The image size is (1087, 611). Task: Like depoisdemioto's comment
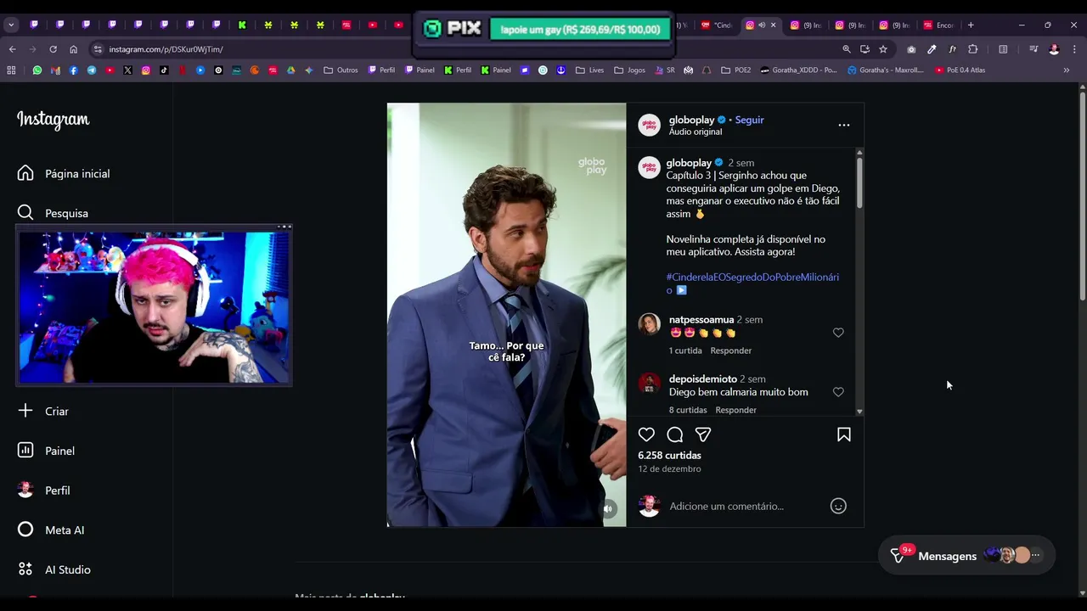pyautogui.click(x=838, y=392)
